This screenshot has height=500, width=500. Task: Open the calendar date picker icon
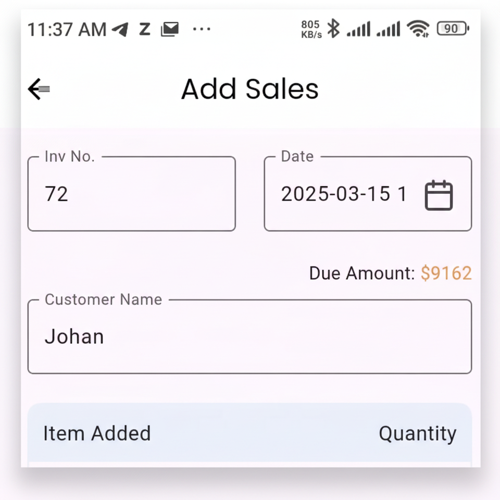click(x=439, y=195)
